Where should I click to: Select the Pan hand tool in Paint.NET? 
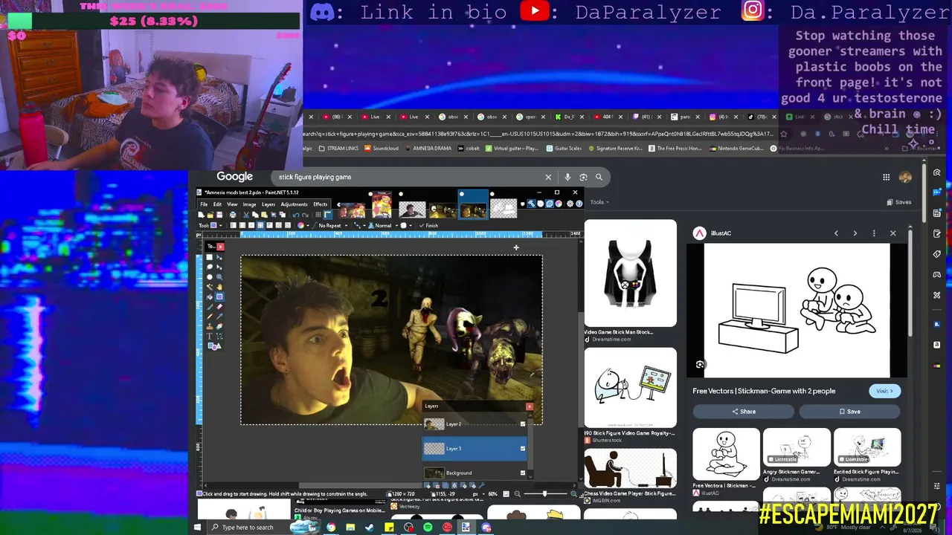[x=219, y=286]
